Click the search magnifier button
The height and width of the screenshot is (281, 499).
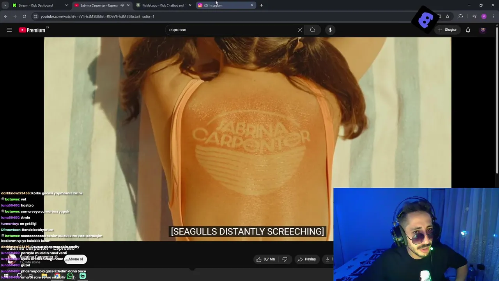[x=312, y=30]
